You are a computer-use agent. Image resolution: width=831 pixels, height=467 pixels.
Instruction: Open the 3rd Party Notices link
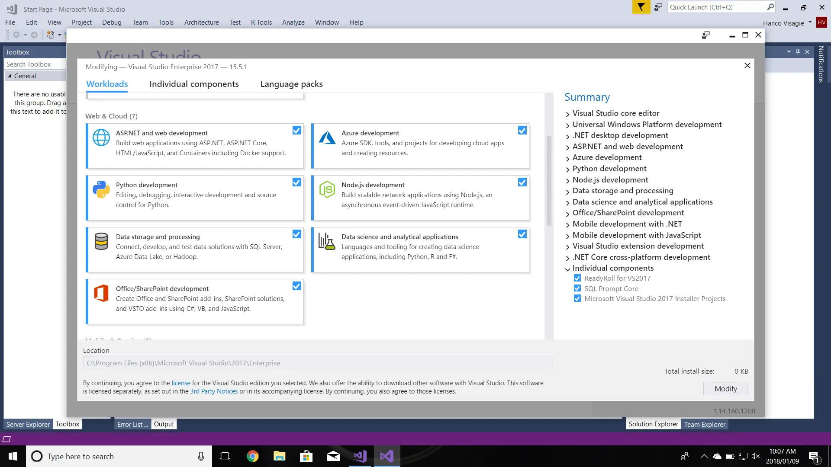(x=214, y=391)
